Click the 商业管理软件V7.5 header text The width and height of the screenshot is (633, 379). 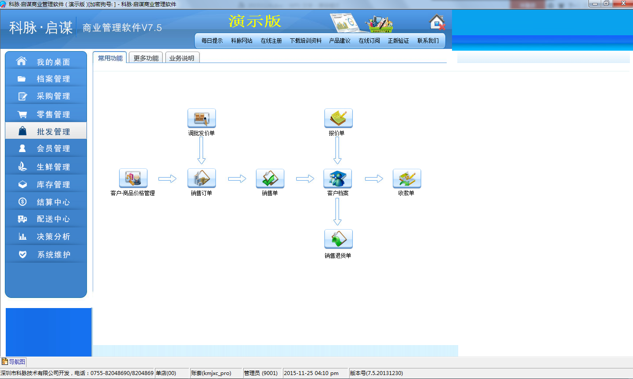click(122, 28)
